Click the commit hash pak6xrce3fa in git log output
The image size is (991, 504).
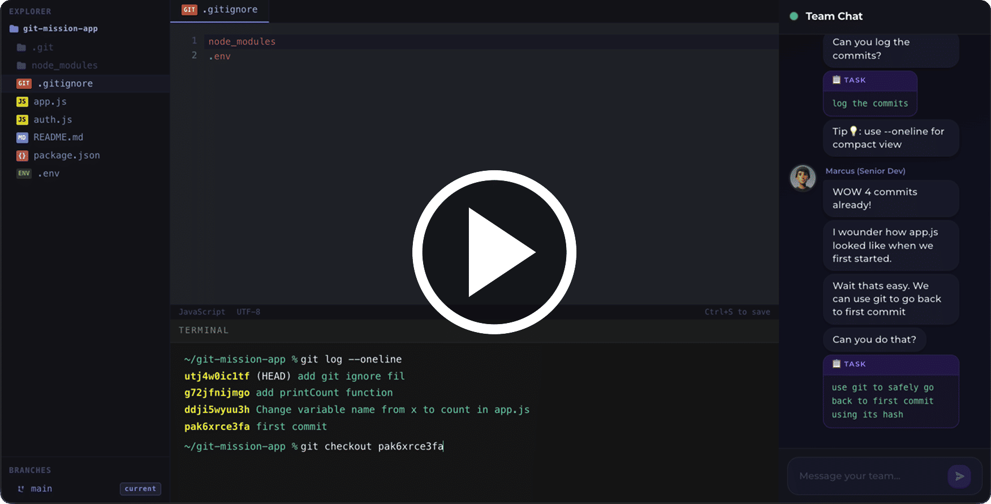click(217, 427)
